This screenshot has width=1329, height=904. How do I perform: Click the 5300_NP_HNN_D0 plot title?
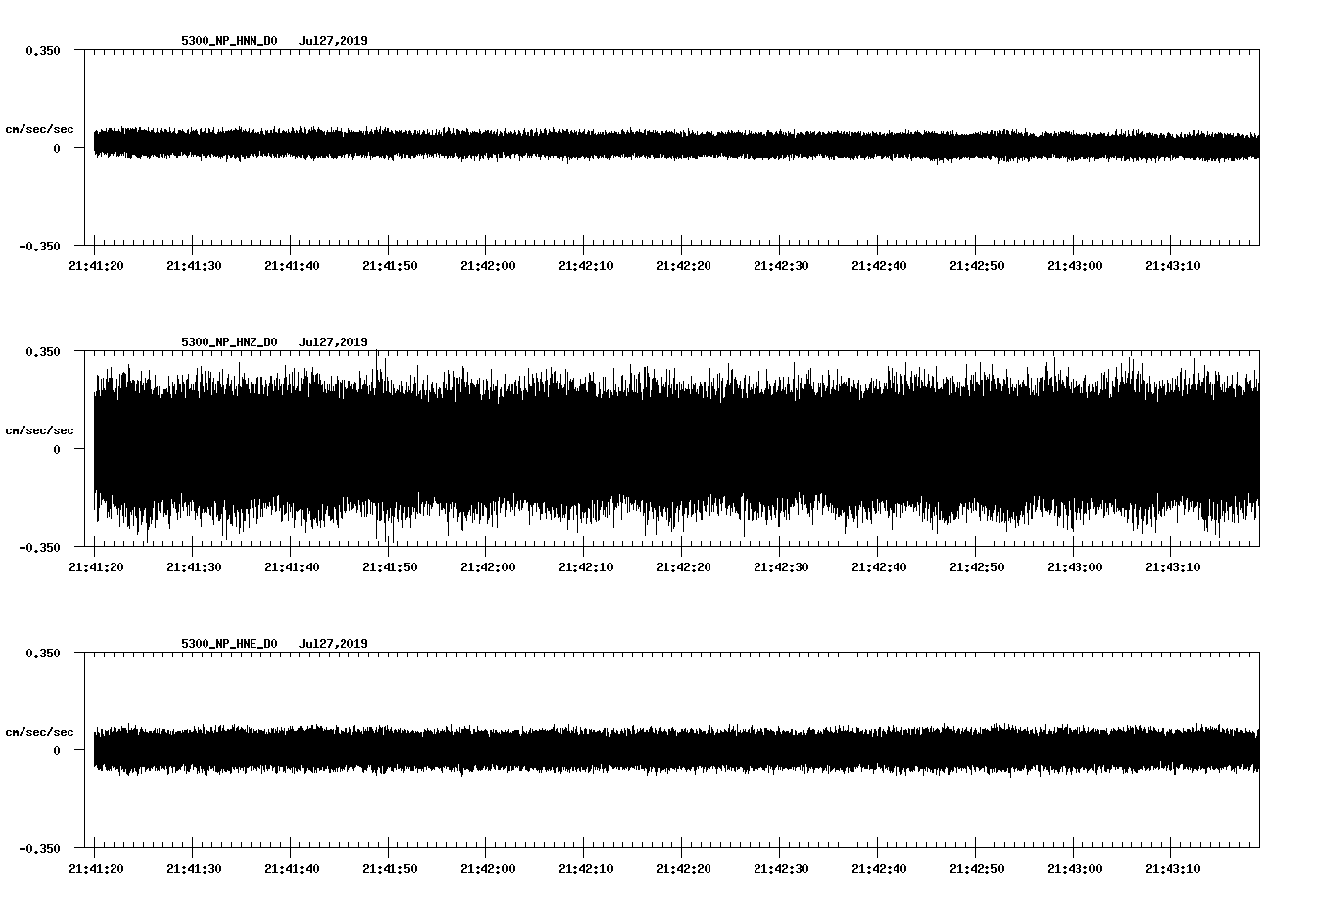[x=229, y=41]
